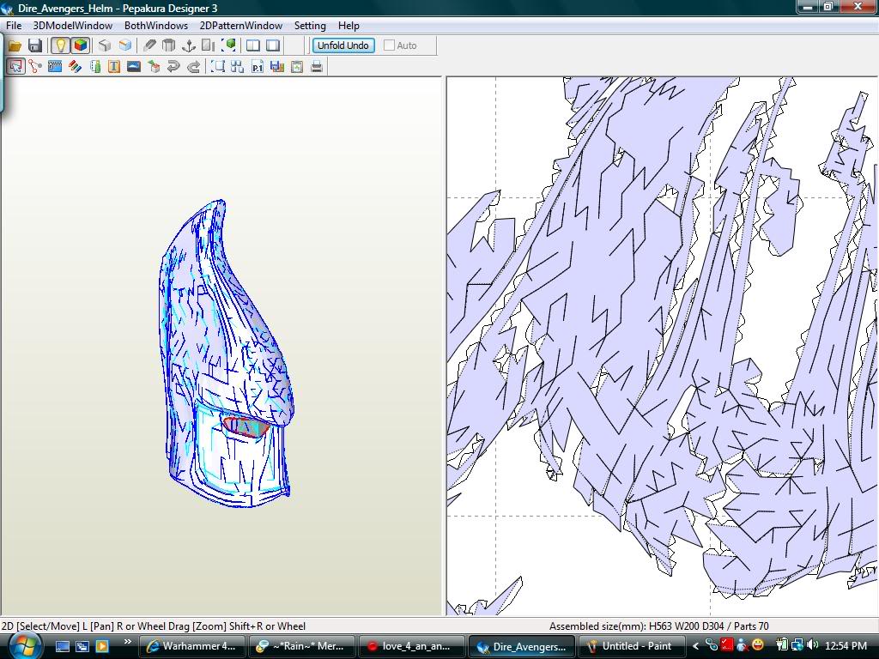Image resolution: width=879 pixels, height=659 pixels.
Task: Click the left-curving undo arrow icon
Action: point(173,67)
